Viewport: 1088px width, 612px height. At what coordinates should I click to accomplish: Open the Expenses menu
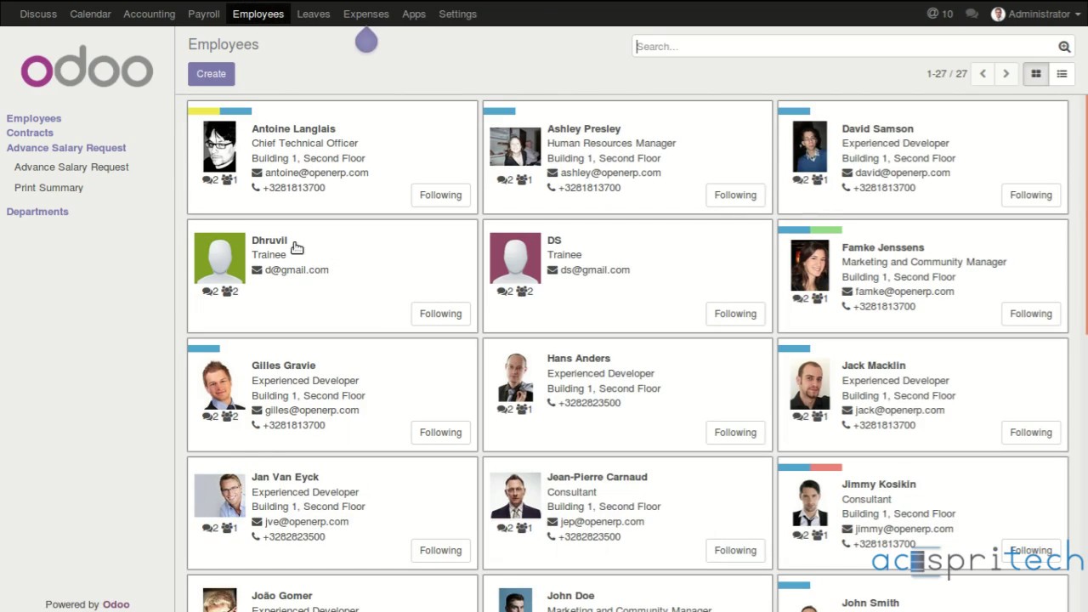tap(365, 14)
